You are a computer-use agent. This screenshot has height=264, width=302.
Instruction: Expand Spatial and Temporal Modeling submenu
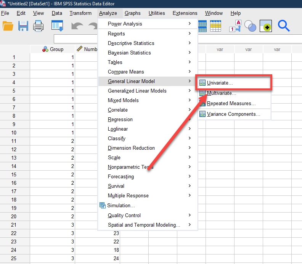coord(148,225)
